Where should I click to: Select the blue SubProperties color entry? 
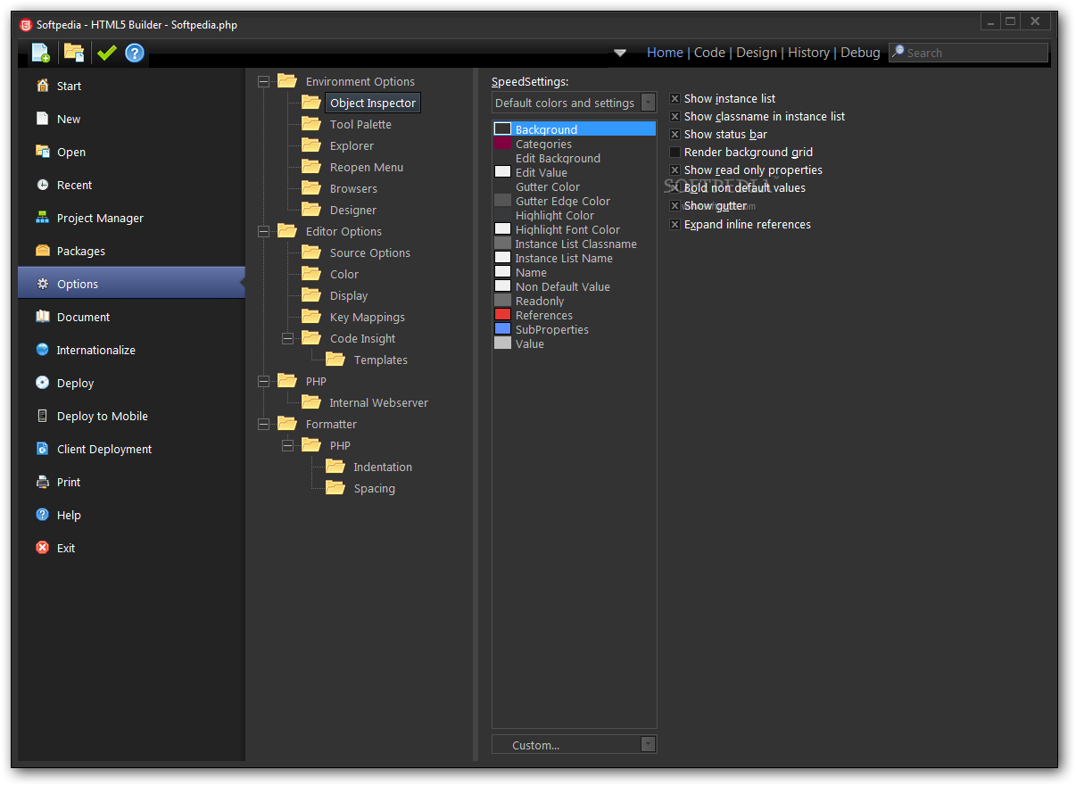pyautogui.click(x=574, y=329)
